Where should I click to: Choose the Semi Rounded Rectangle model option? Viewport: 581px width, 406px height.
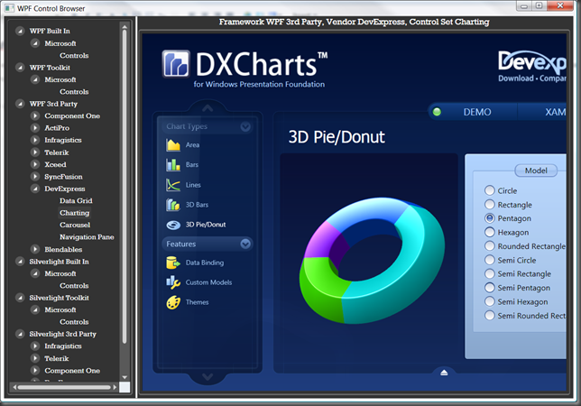(x=490, y=315)
